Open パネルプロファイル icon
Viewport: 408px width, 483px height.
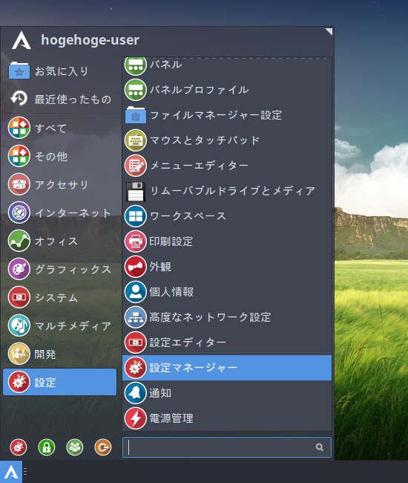coord(135,90)
